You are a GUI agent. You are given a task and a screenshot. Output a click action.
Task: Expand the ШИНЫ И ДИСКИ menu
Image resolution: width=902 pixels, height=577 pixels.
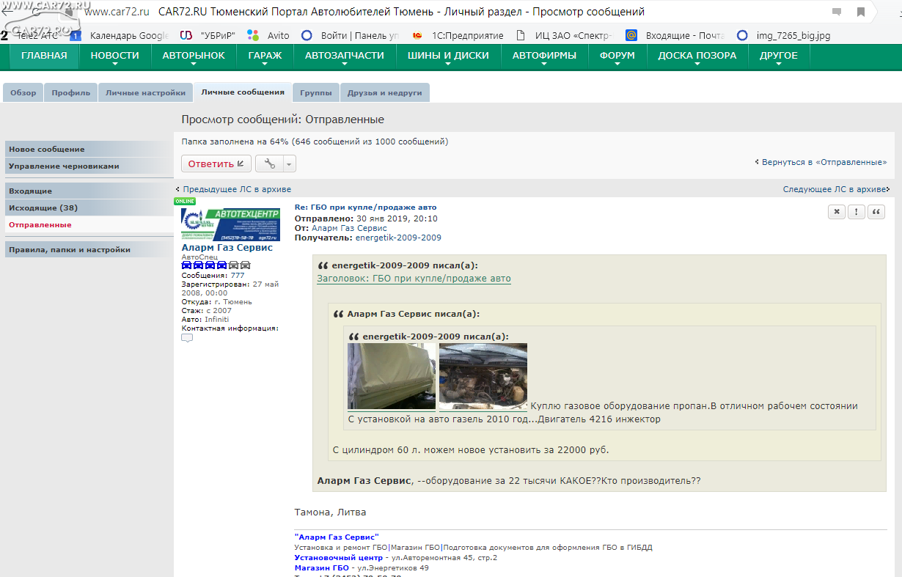(x=448, y=56)
